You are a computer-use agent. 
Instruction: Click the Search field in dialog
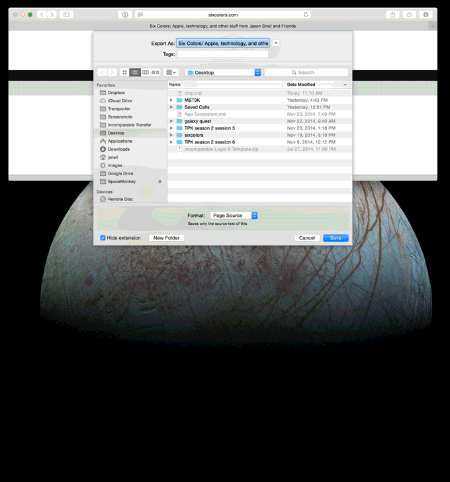(306, 73)
